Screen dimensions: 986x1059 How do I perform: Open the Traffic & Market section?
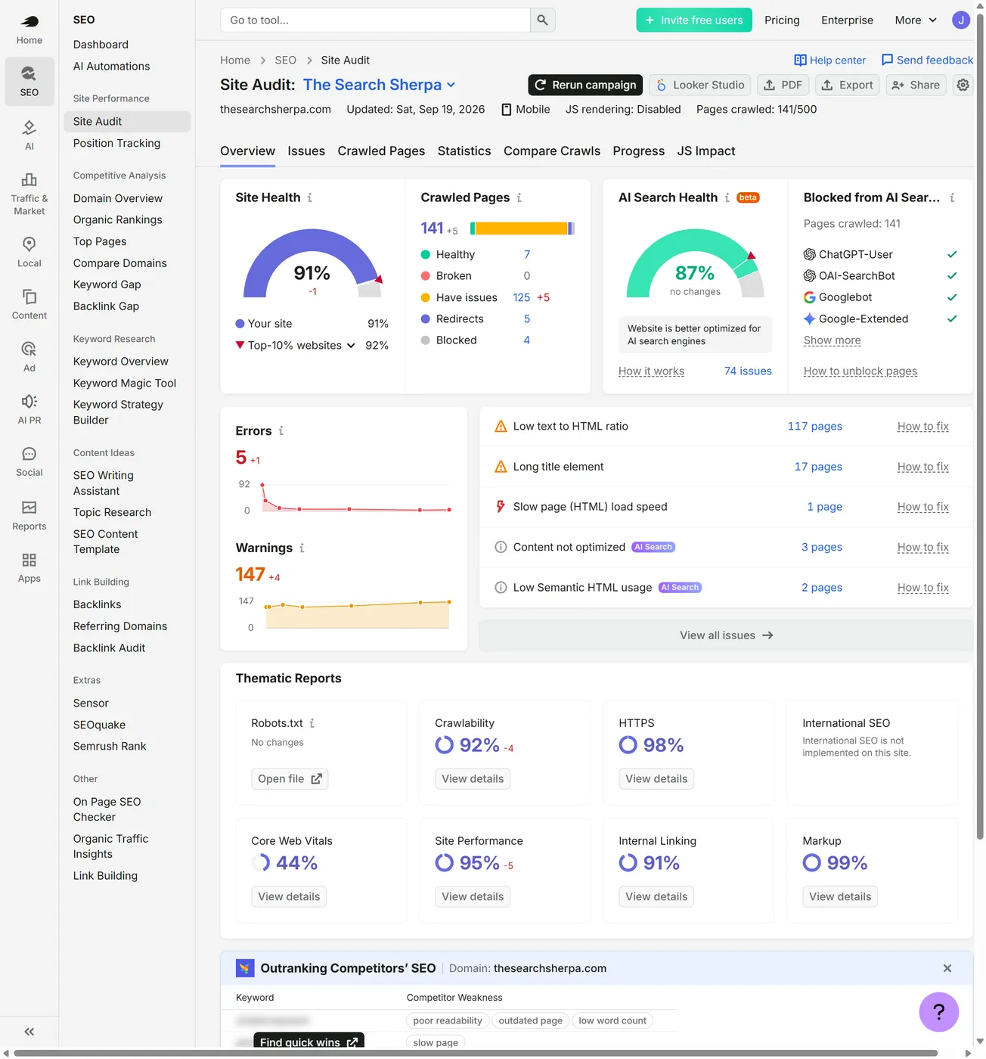click(29, 194)
